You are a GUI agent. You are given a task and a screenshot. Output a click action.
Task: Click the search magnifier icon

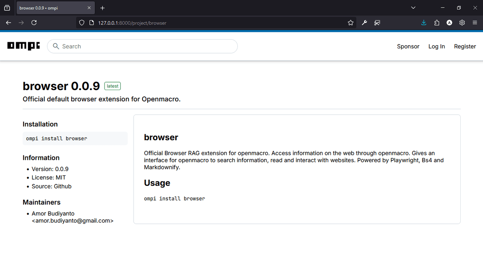(56, 46)
